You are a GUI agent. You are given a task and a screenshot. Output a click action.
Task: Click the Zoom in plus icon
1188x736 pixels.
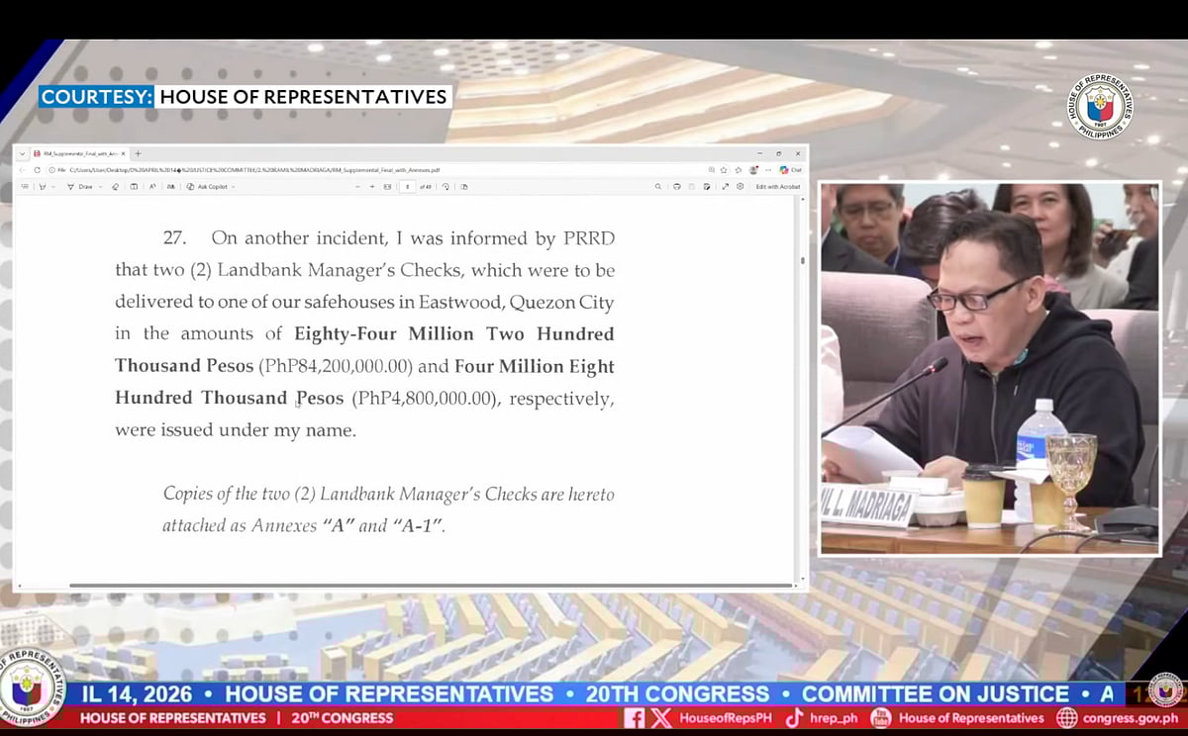click(x=371, y=186)
